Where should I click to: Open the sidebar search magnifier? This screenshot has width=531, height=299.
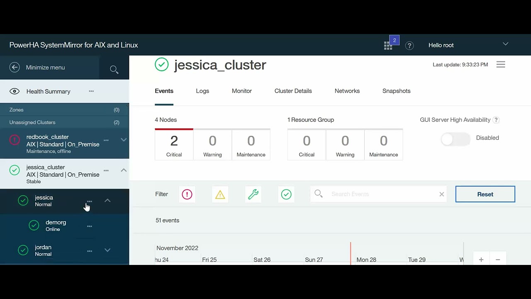[114, 69]
